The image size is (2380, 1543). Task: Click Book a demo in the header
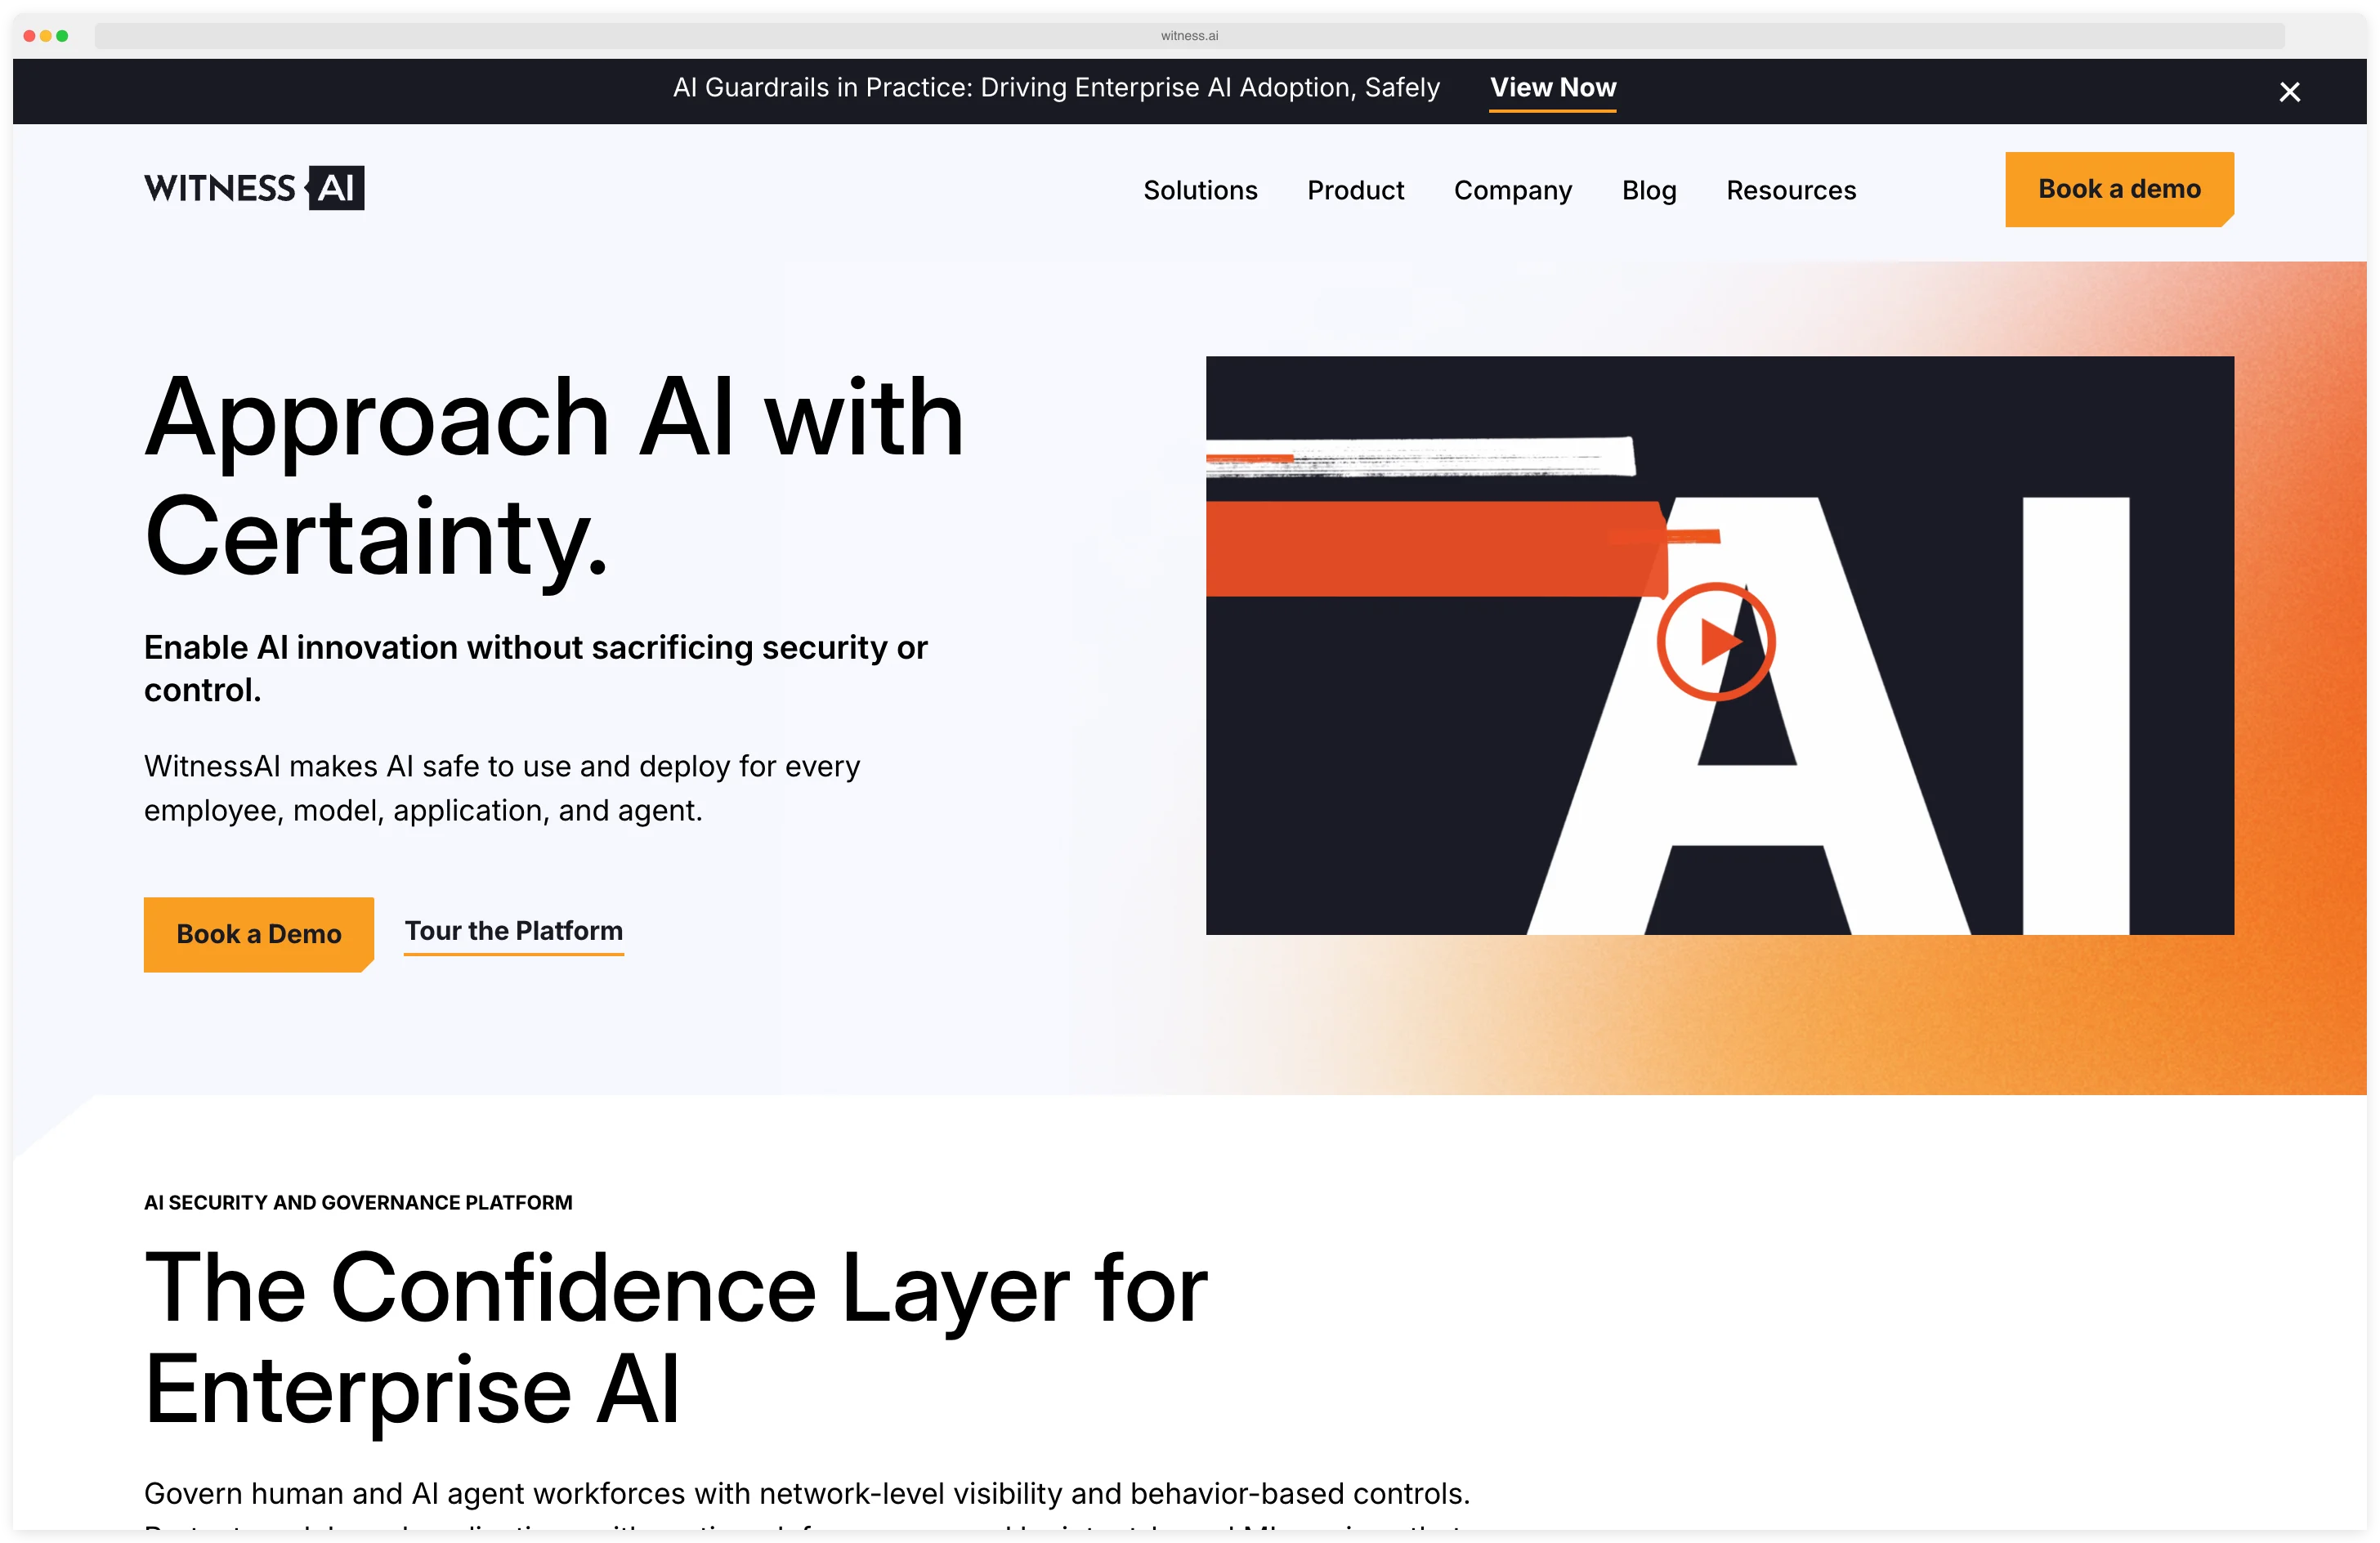2119,188
